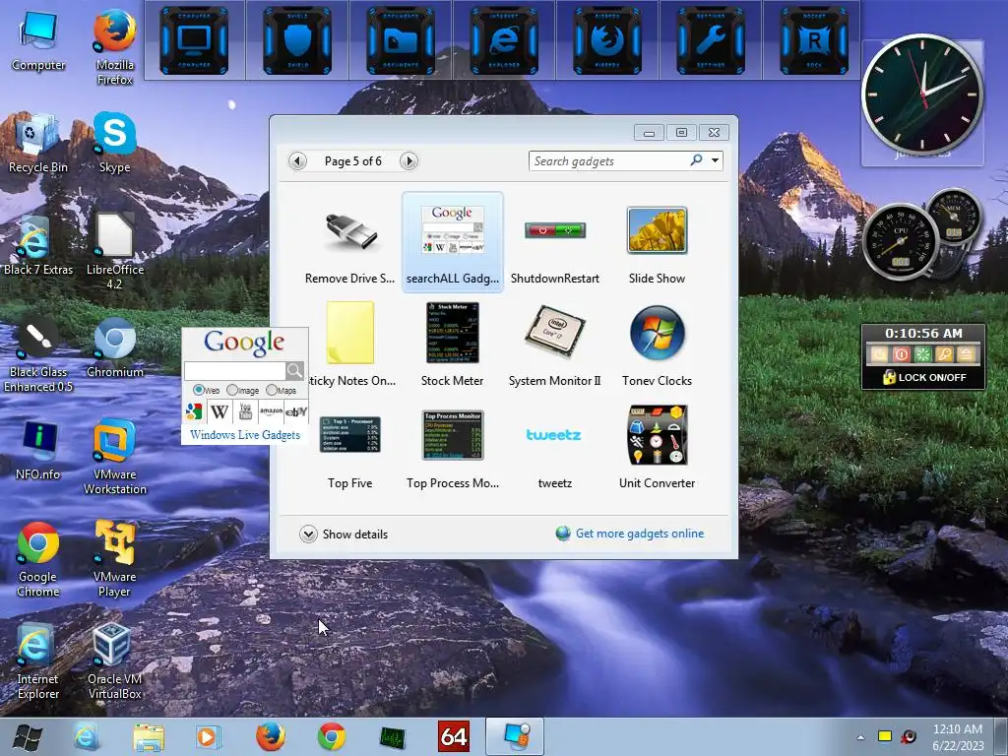Select the System Monitor II gadget
The width and height of the screenshot is (1008, 756).
[x=555, y=346]
